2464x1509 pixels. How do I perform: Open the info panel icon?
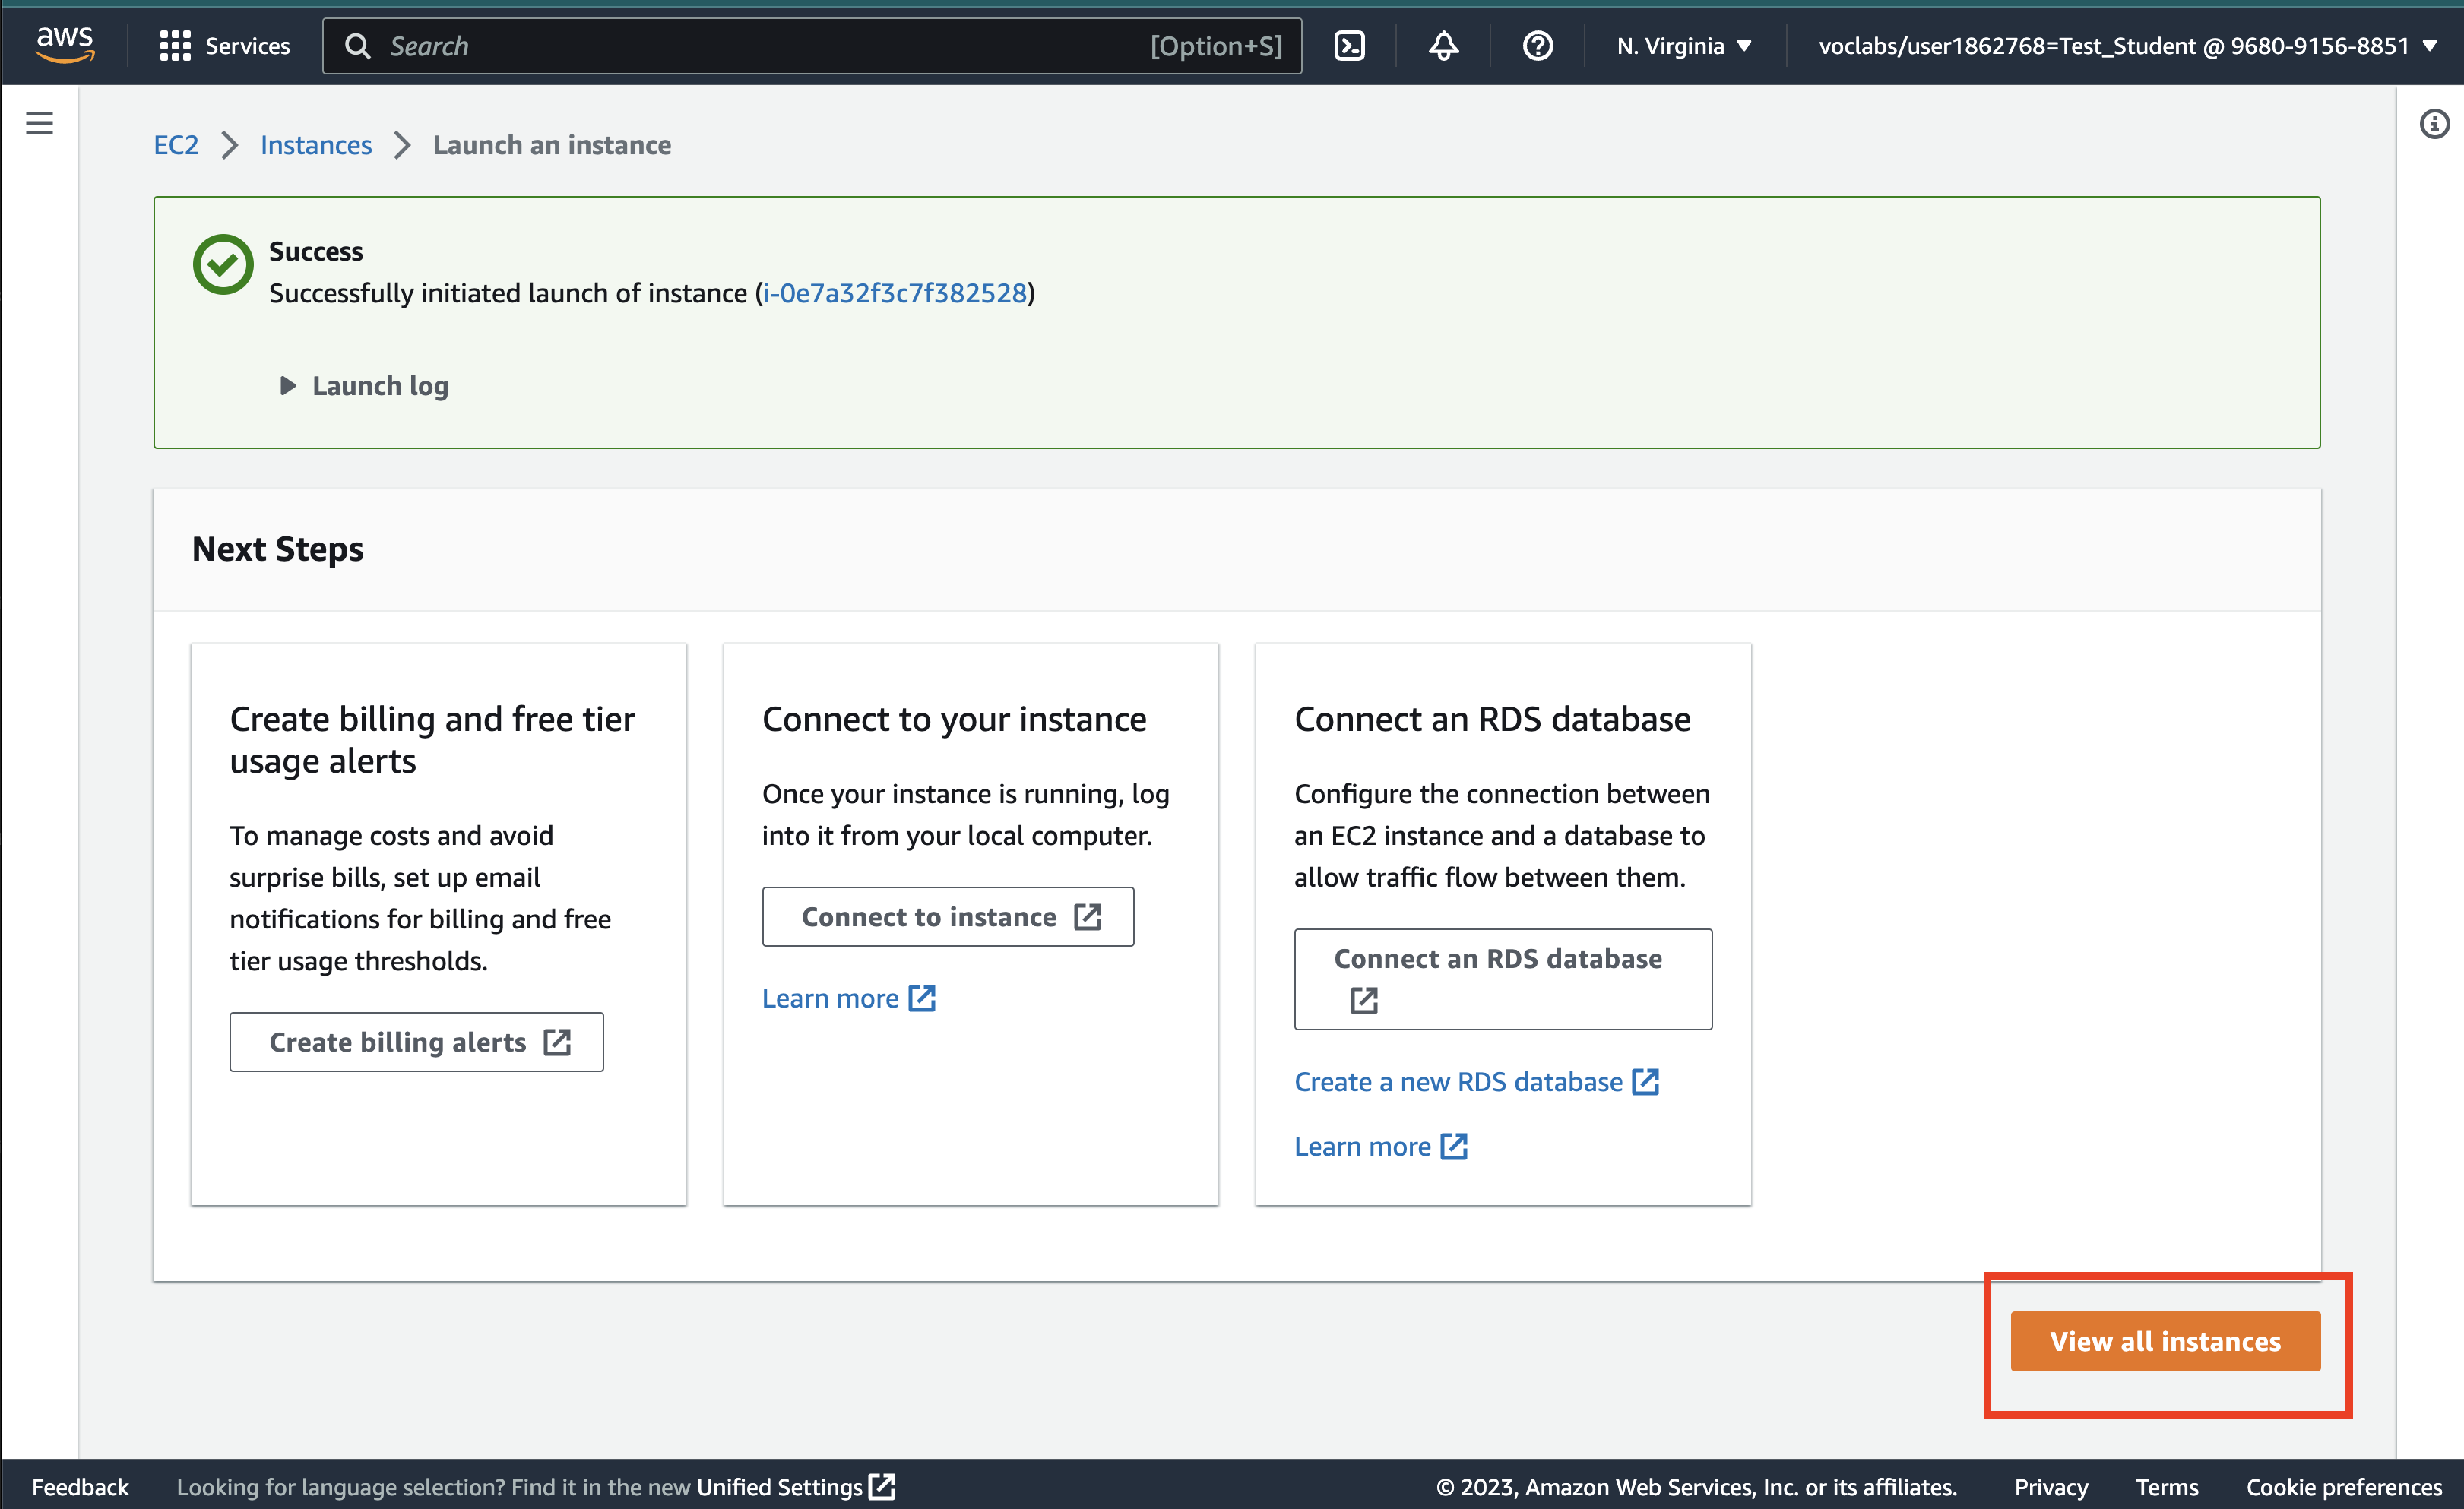[2434, 124]
